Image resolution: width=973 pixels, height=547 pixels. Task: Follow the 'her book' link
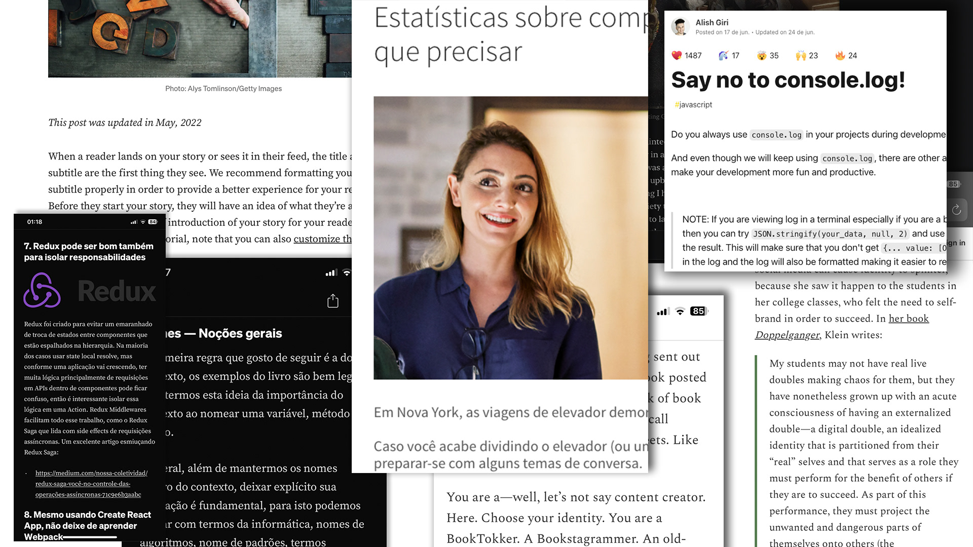908,319
